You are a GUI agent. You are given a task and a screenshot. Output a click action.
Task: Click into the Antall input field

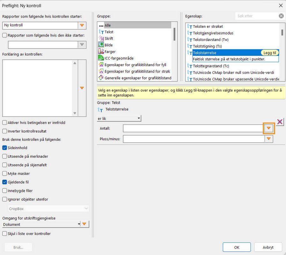[x=194, y=128]
